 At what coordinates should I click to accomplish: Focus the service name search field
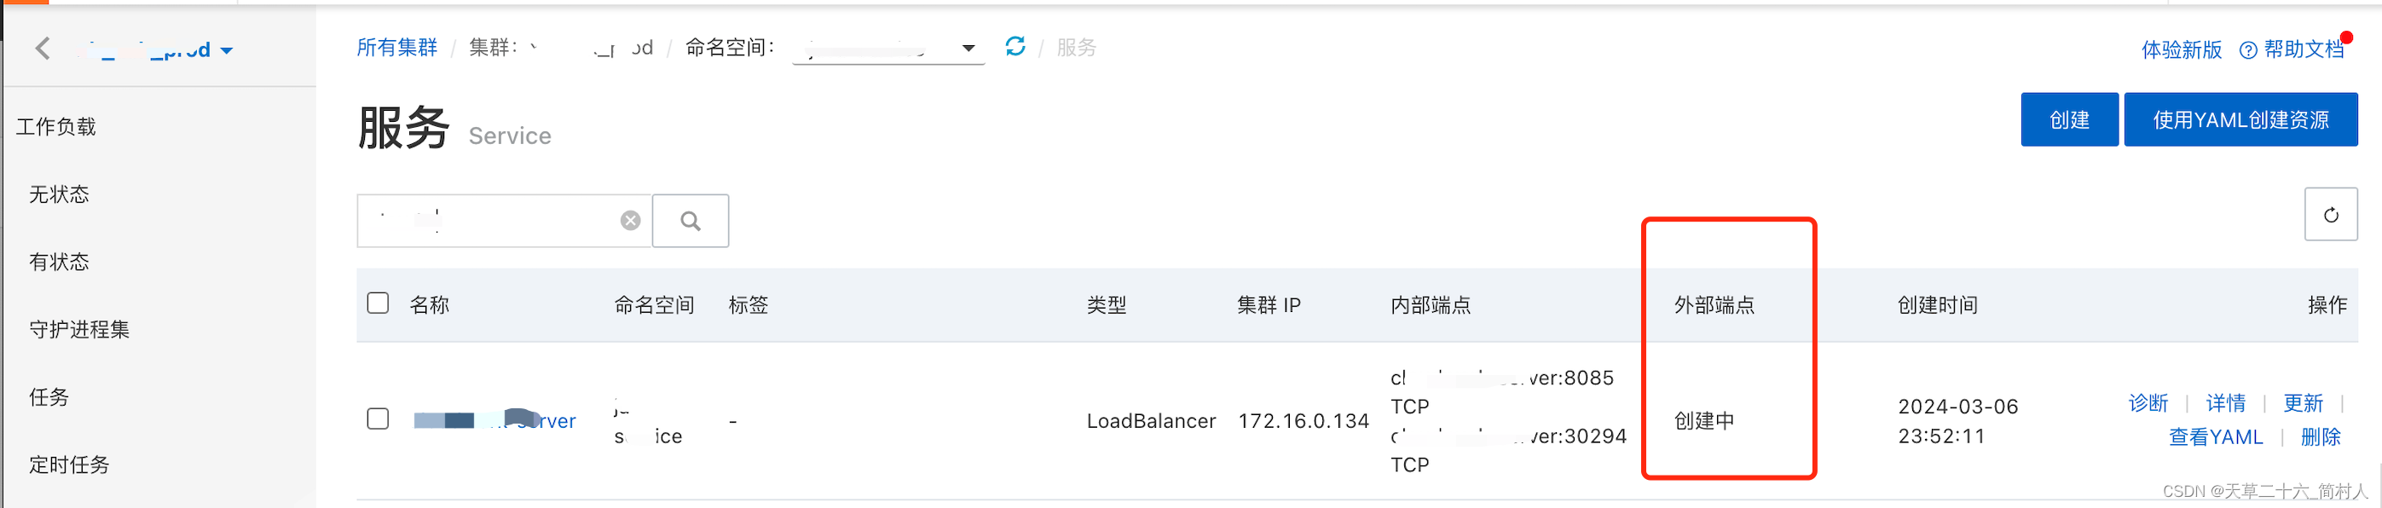(x=488, y=220)
